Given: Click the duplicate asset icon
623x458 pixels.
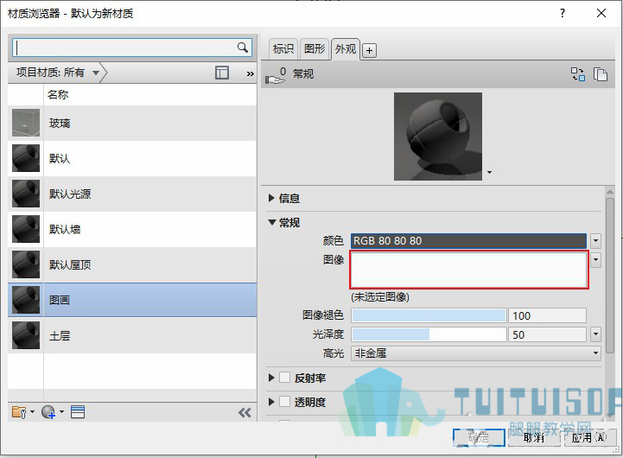Looking at the screenshot, I should (601, 73).
